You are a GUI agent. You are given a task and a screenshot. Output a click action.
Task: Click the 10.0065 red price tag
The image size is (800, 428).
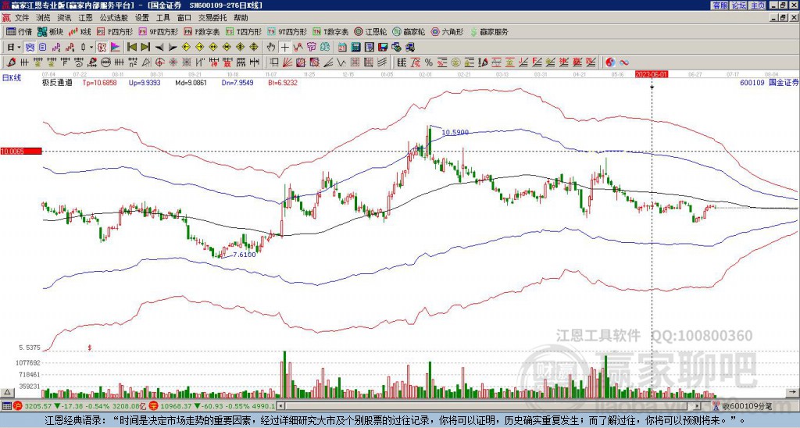pyautogui.click(x=20, y=151)
